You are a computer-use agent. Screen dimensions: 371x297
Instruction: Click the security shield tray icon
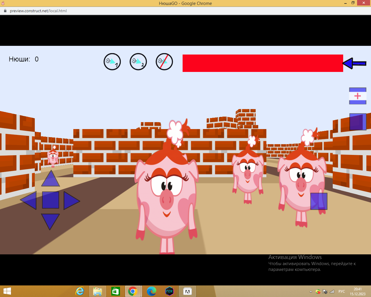coord(318,291)
